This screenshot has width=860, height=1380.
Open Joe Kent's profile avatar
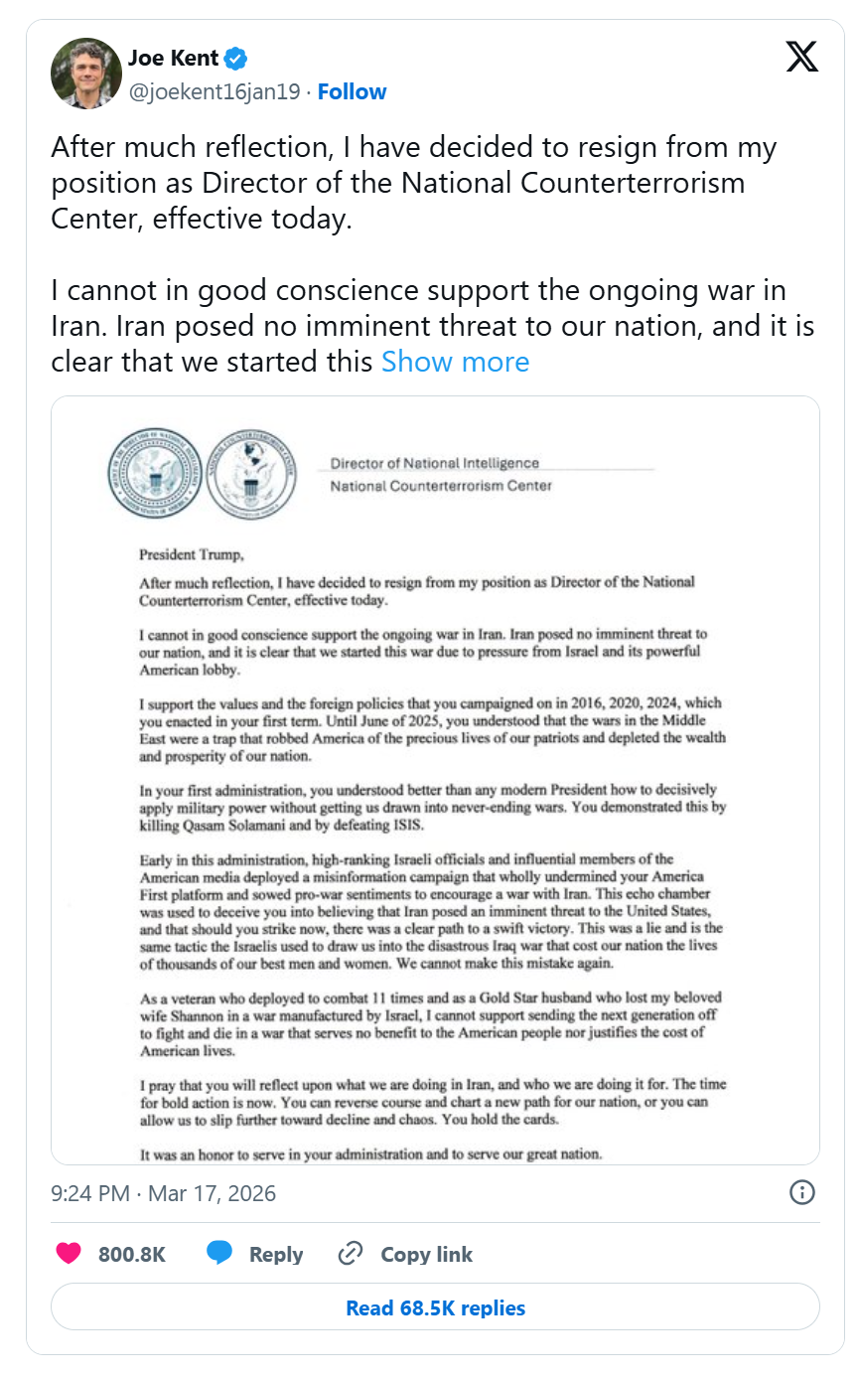point(85,74)
